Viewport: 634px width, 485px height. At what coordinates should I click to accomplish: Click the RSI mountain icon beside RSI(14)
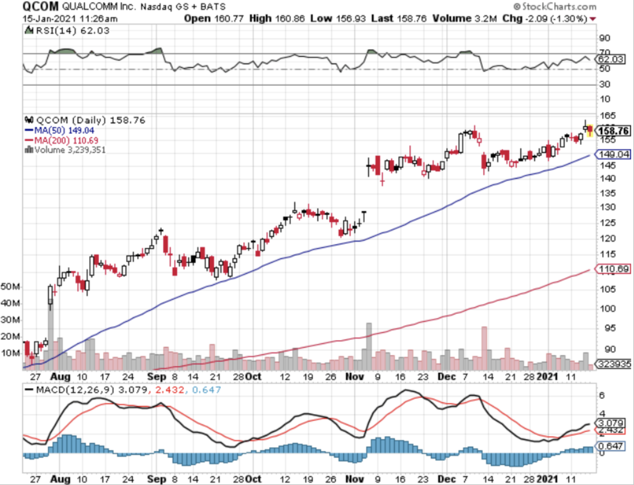pos(29,30)
